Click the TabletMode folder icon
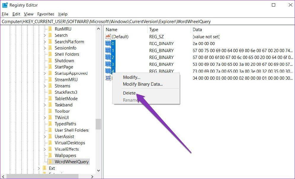The height and width of the screenshot is (179, 295). click(50, 98)
